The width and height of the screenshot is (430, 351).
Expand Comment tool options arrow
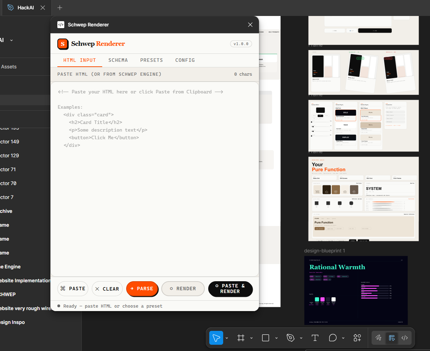pyautogui.click(x=343, y=338)
